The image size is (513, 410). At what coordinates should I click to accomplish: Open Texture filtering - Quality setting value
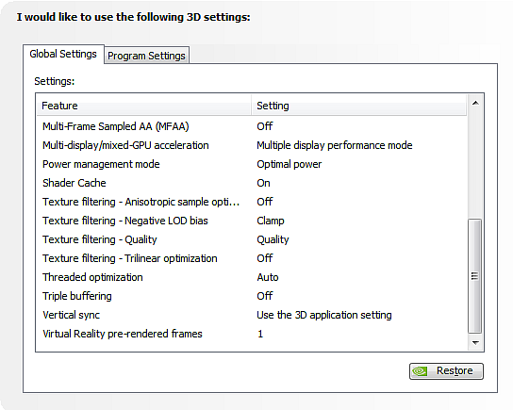point(273,239)
